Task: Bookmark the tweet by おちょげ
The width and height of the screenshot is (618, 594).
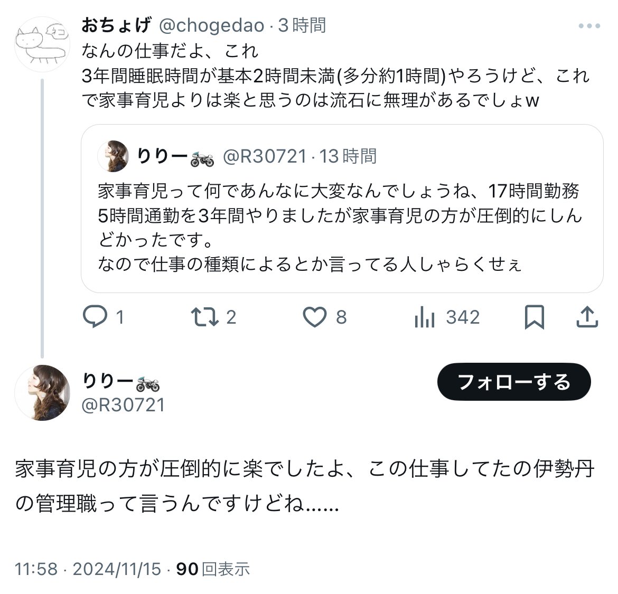Action: (x=534, y=317)
